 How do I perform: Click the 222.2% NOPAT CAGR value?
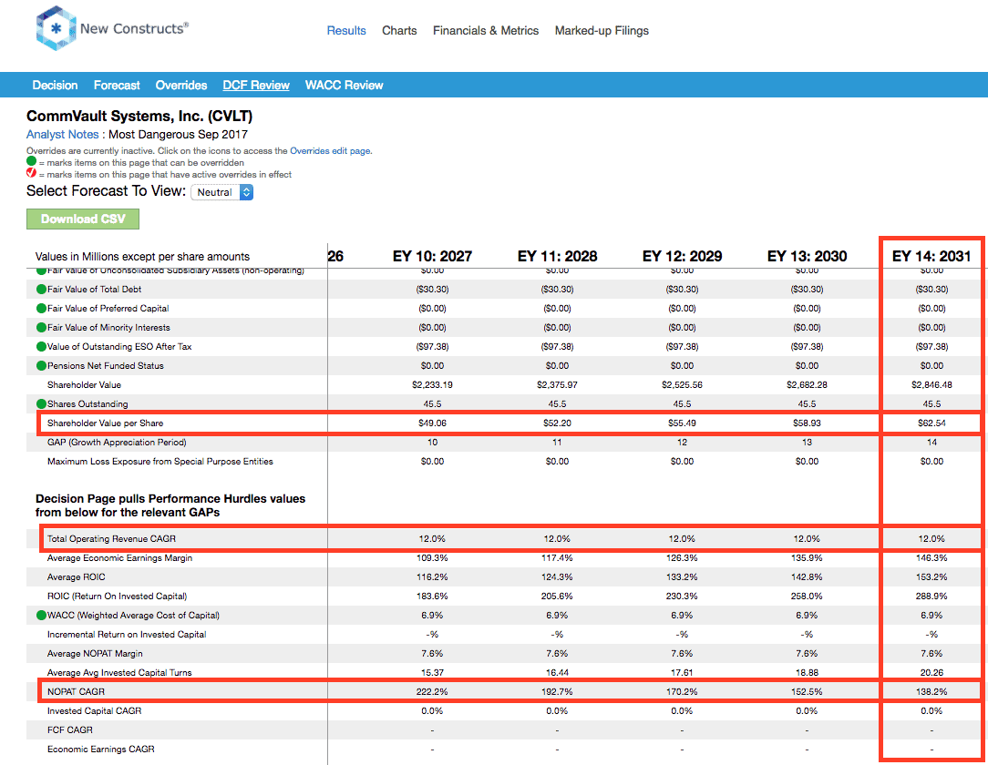(x=432, y=691)
